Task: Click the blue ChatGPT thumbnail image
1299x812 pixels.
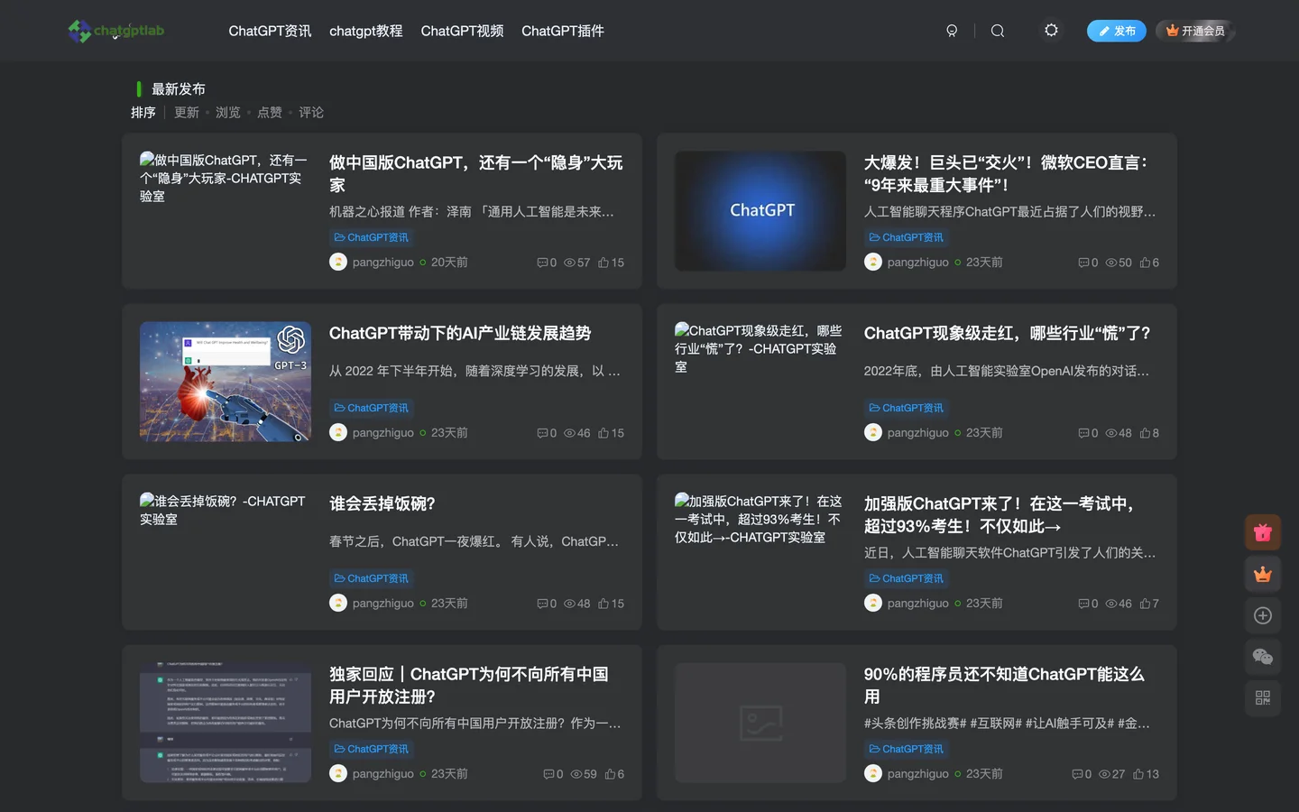Action: point(760,211)
